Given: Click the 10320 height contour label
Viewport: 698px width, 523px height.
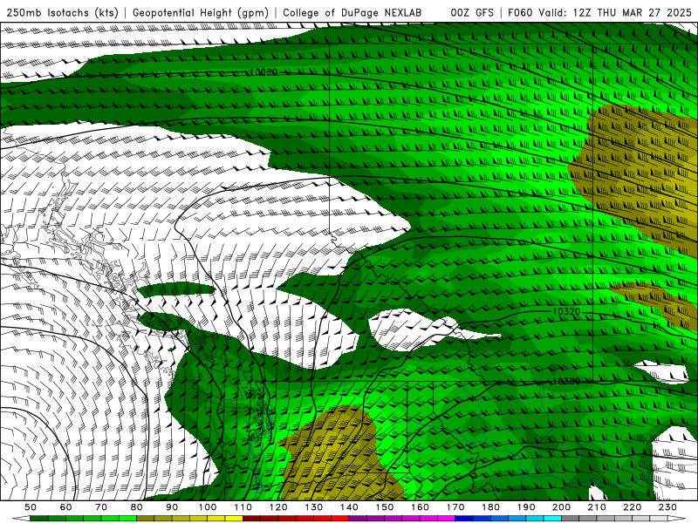Looking at the screenshot, I should (x=566, y=311).
